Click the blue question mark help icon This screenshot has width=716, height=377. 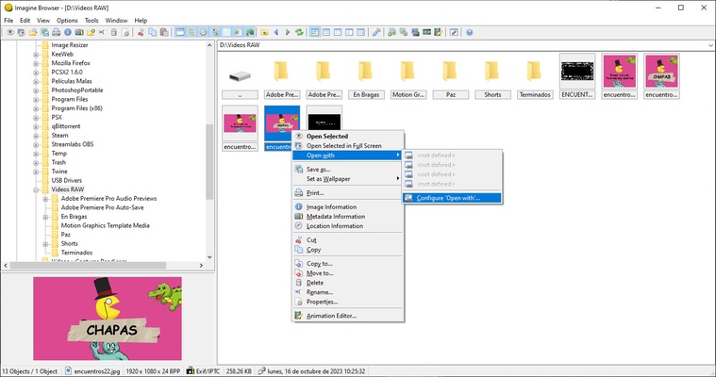pyautogui.click(x=470, y=32)
